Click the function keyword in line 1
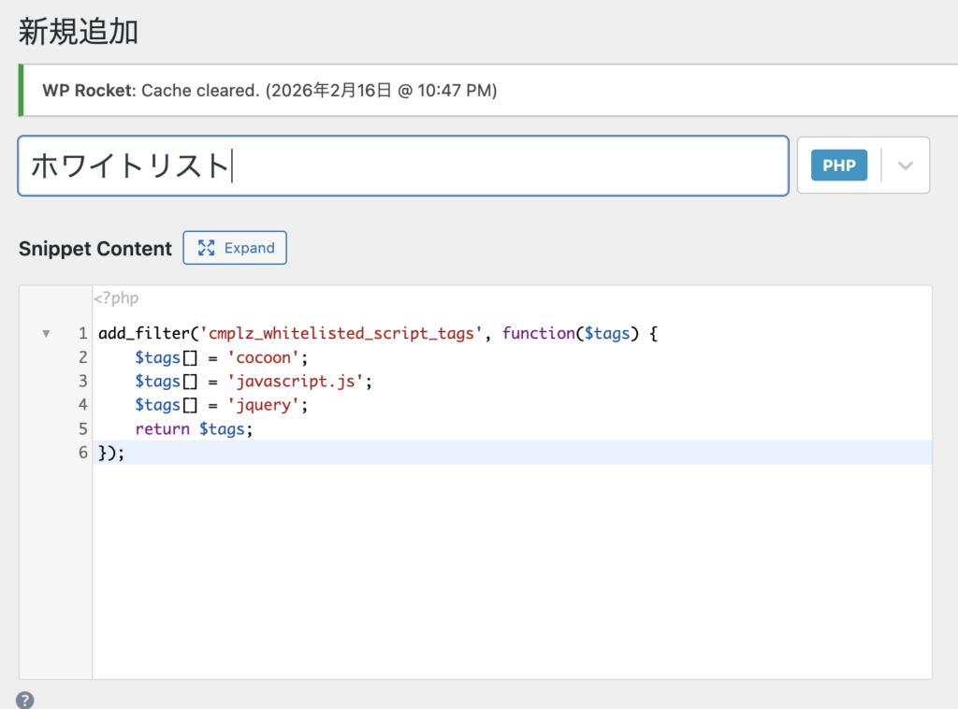The width and height of the screenshot is (958, 709). pyautogui.click(x=538, y=334)
